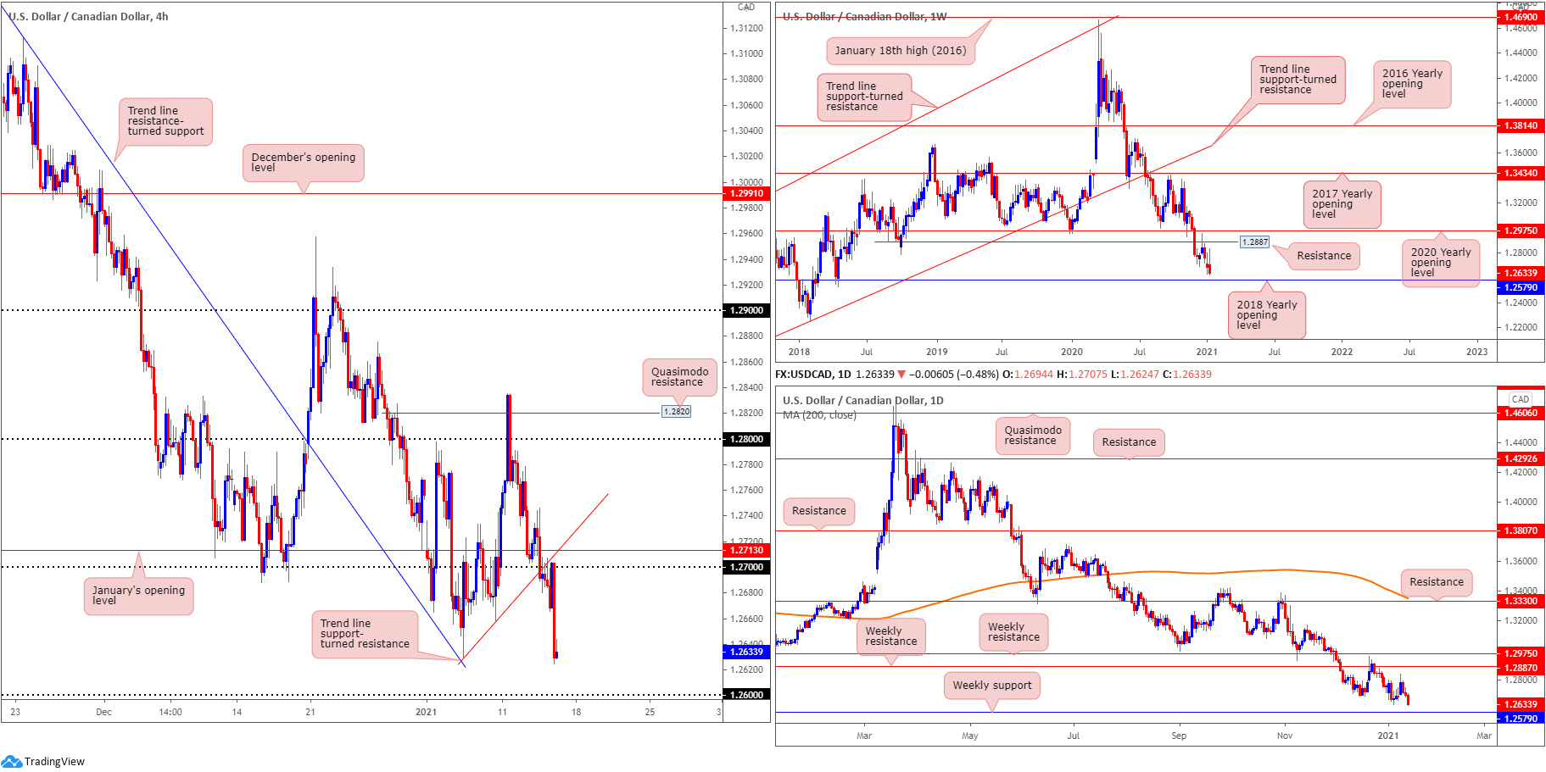Click the 'Quasimodo resistance' label on the daily chart

(1033, 436)
